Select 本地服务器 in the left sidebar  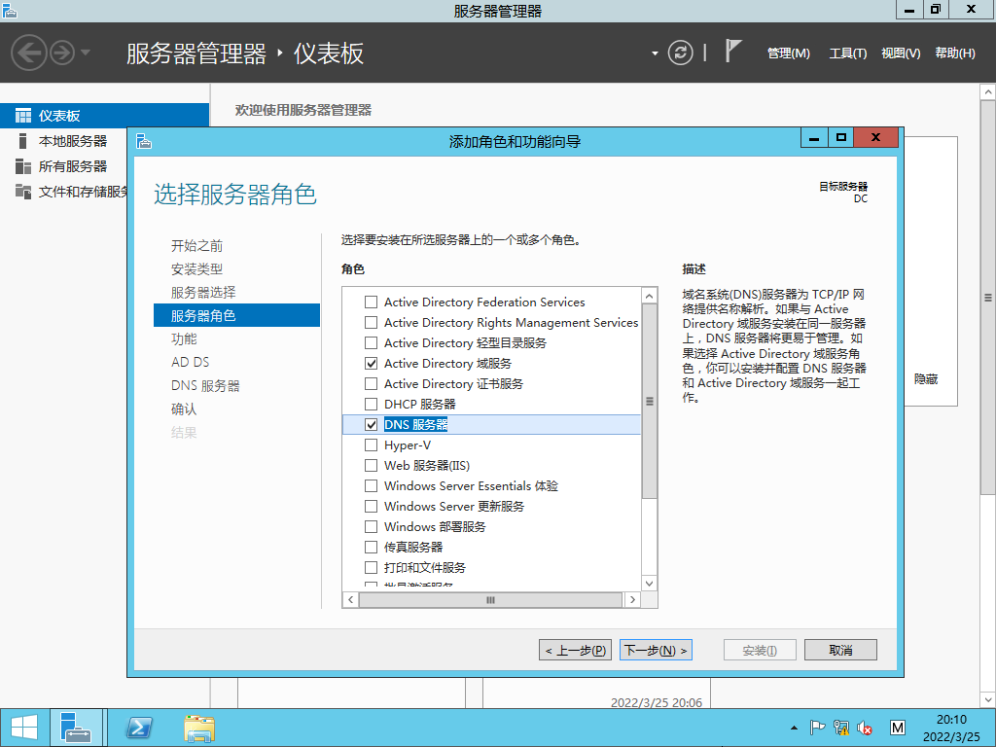[x=72, y=141]
